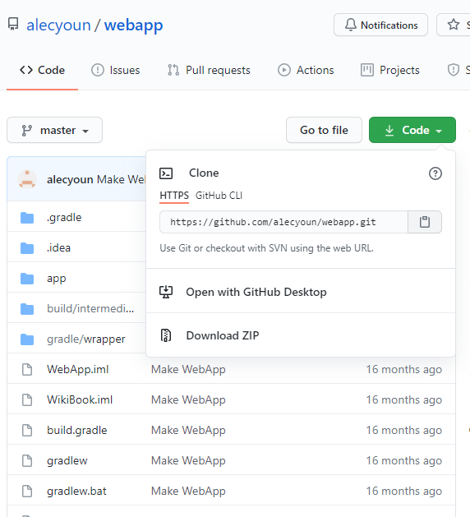Click the gradlew.bat file icon
470x517 pixels.
(x=27, y=491)
